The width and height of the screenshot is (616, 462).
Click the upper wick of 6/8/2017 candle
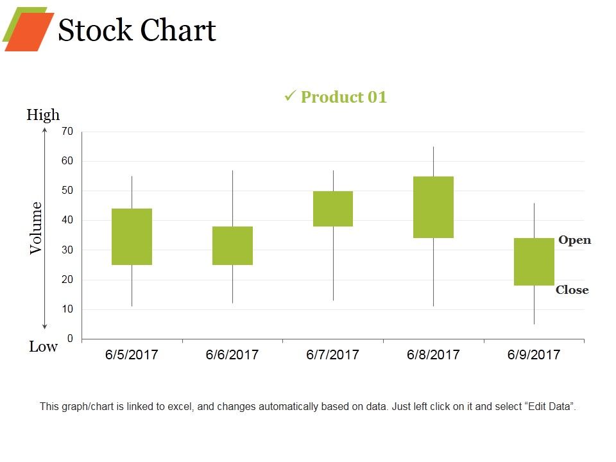pos(434,162)
